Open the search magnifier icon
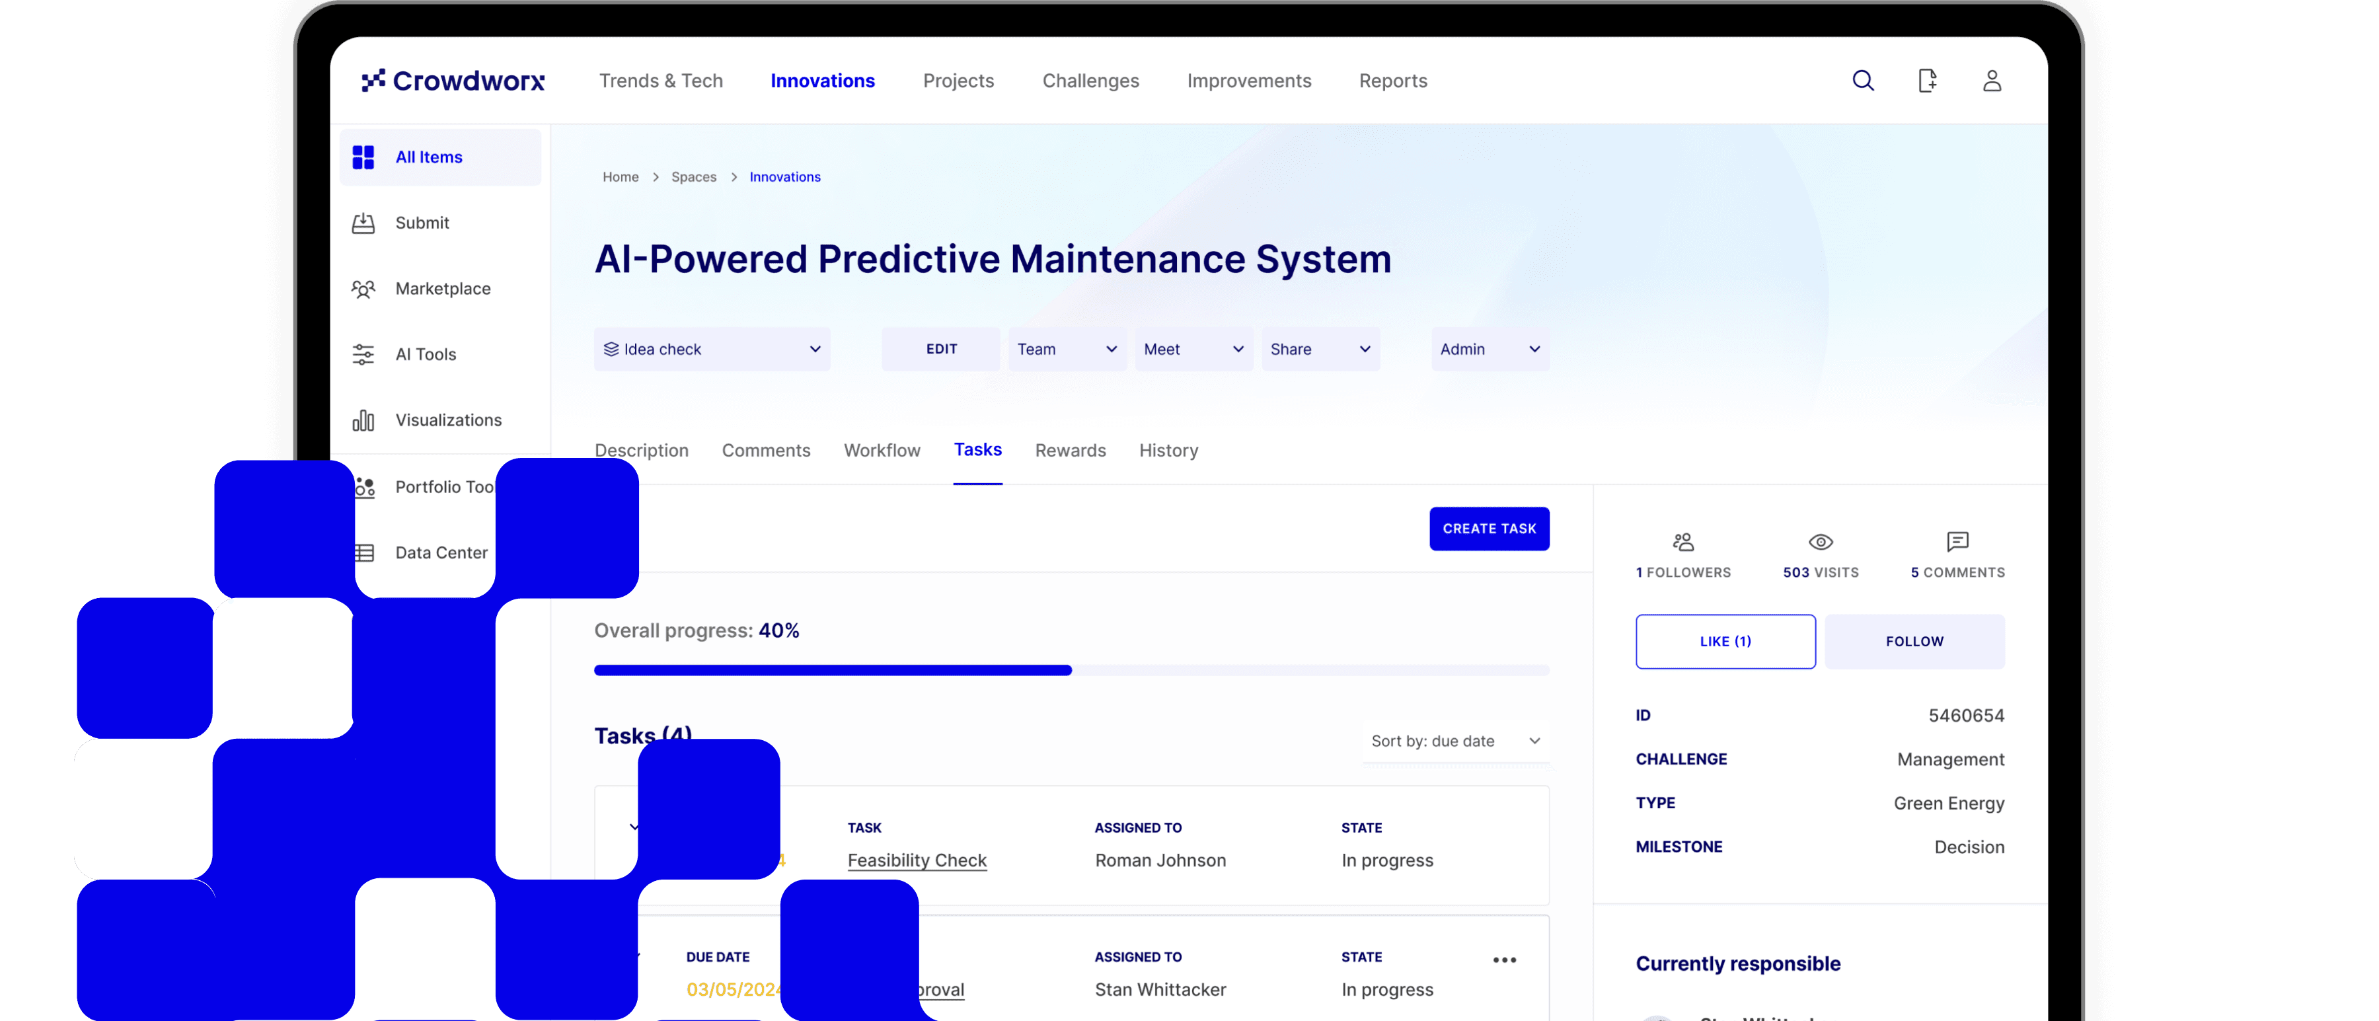2379x1021 pixels. [x=1863, y=81]
